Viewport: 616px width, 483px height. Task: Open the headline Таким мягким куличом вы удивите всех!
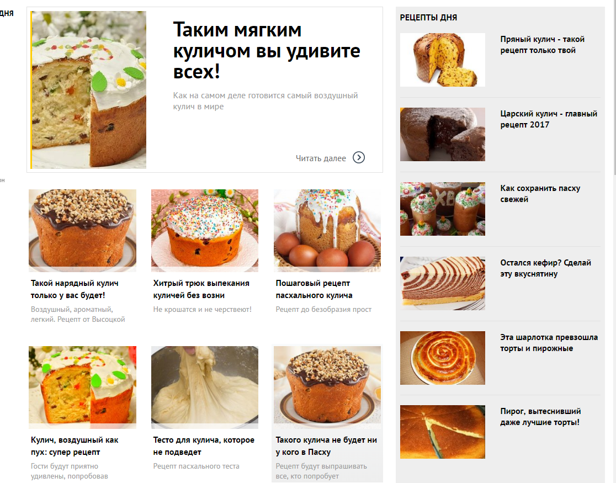tap(267, 51)
